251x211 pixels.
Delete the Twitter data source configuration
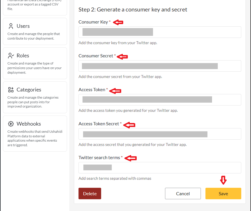tap(90, 193)
